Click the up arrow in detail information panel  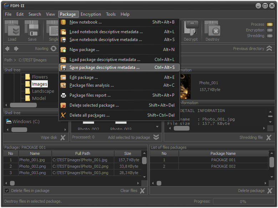click(x=270, y=112)
